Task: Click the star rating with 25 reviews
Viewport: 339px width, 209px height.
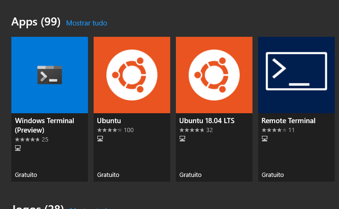Action: point(32,140)
